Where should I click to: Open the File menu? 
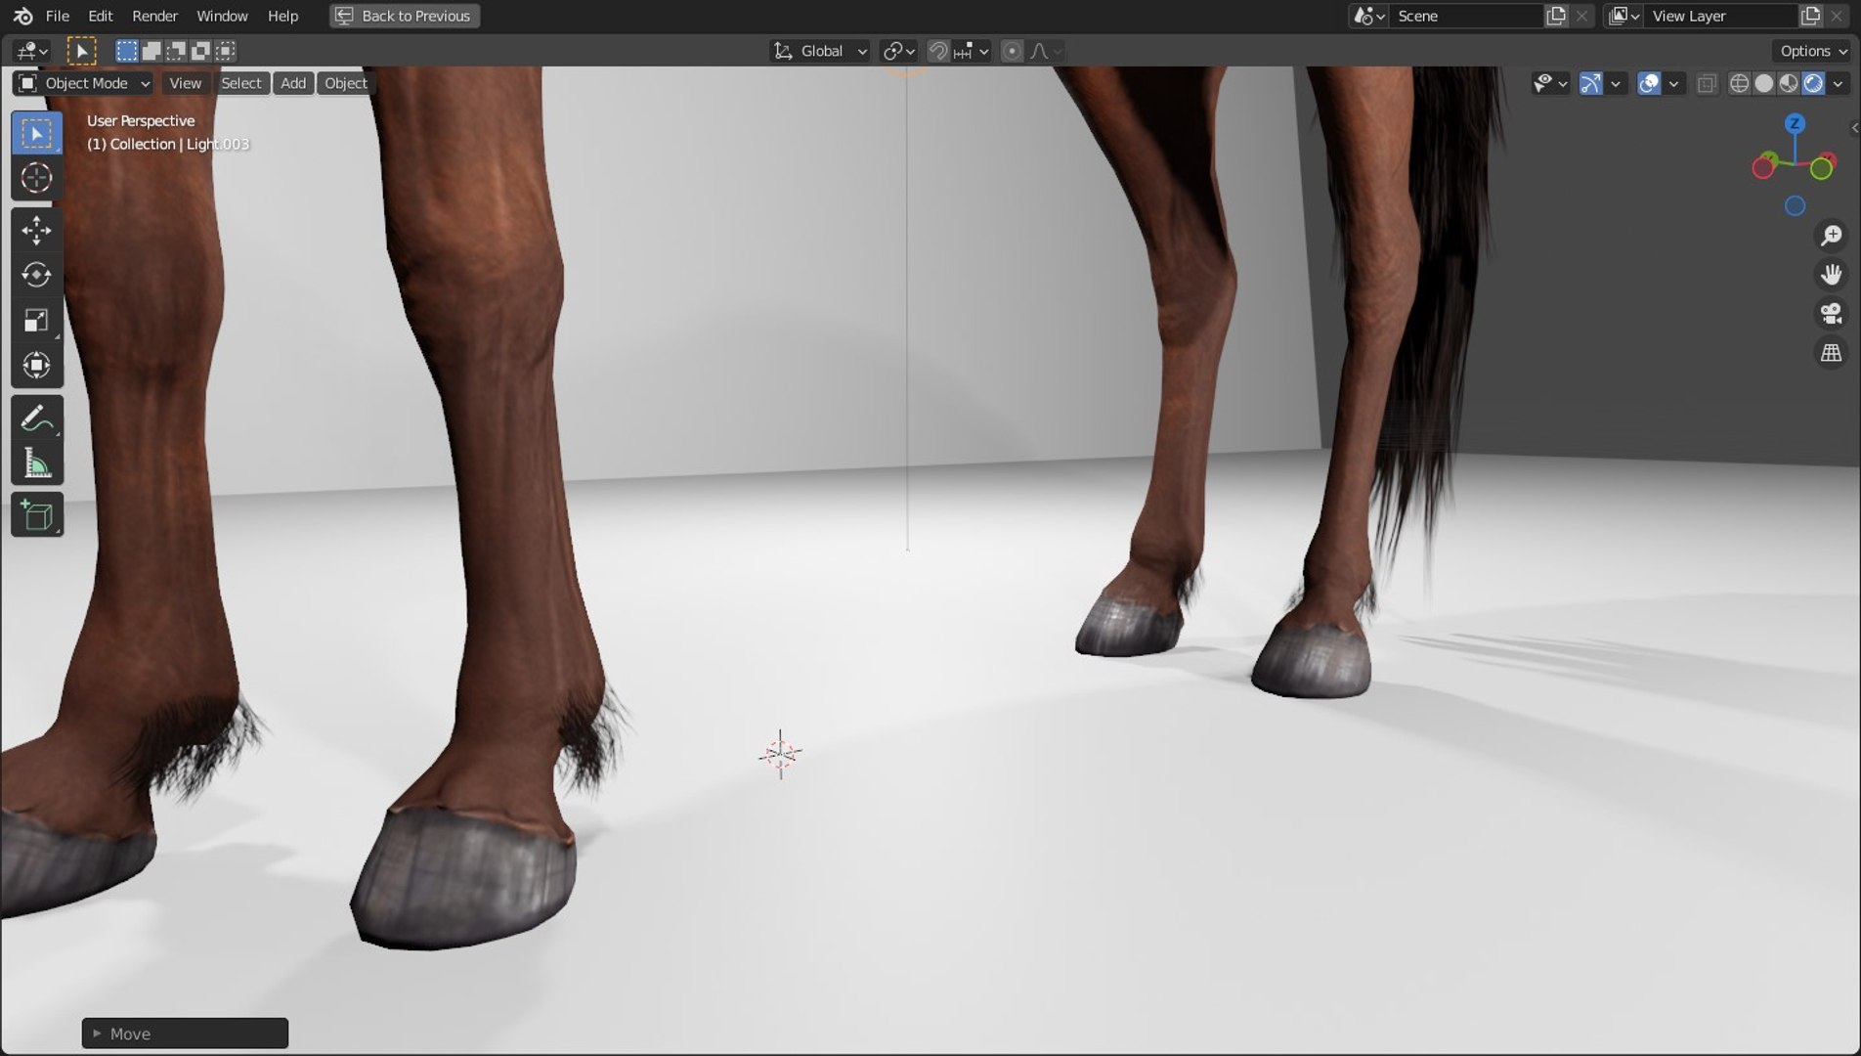click(58, 16)
